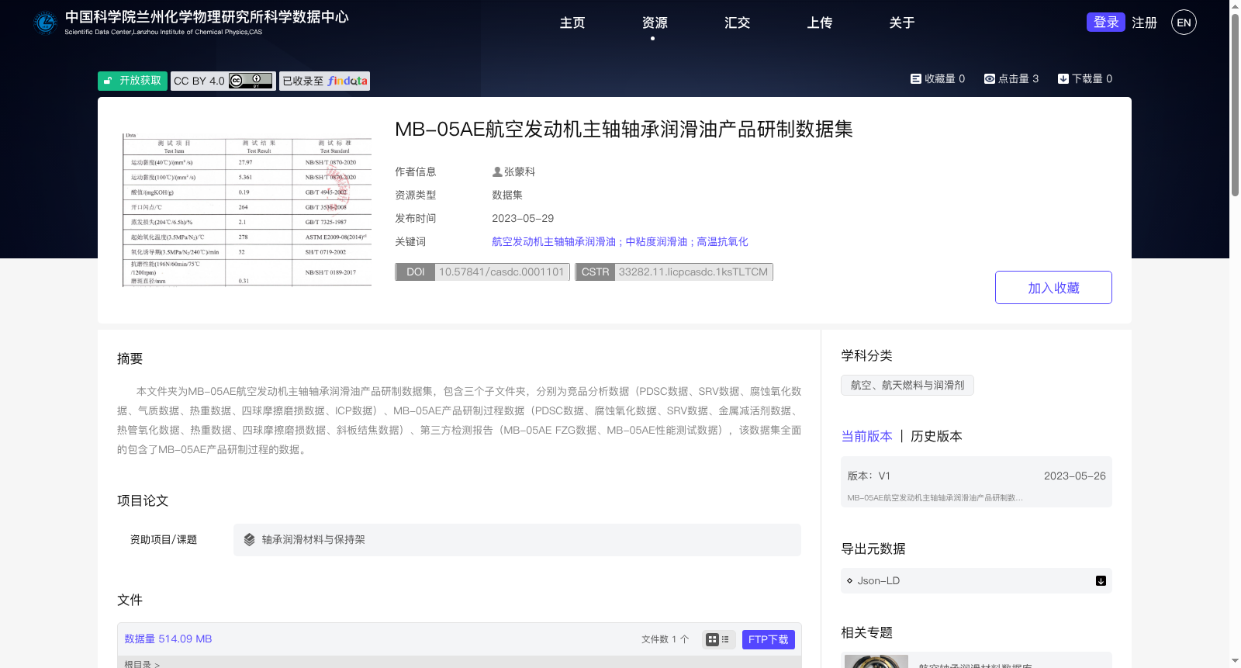1241x668 pixels.
Task: Open the findata indexed badge
Action: (324, 81)
